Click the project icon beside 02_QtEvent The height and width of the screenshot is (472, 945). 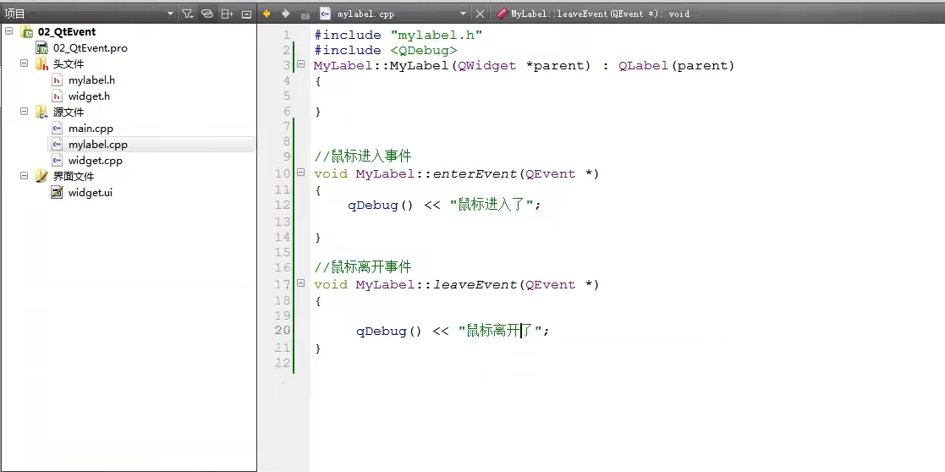coord(27,32)
